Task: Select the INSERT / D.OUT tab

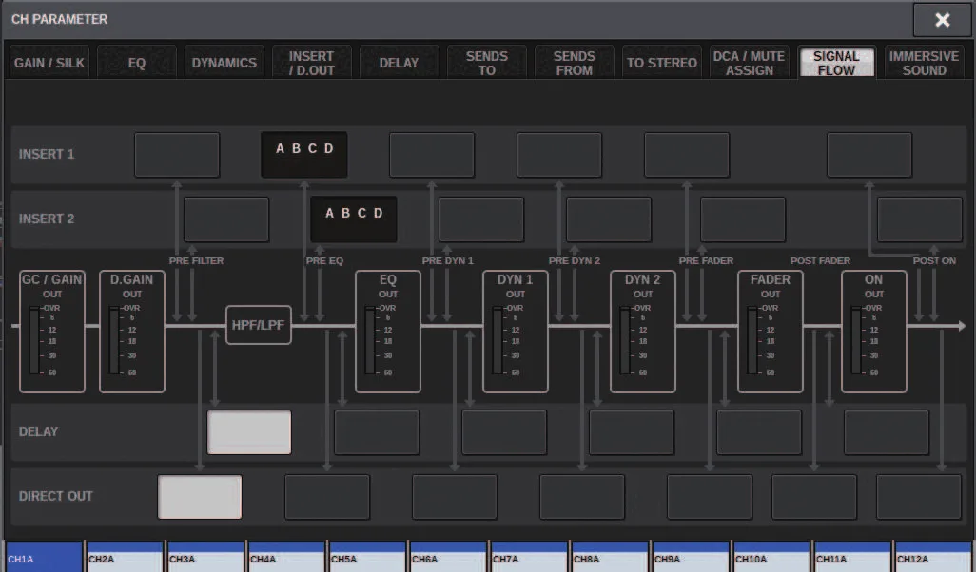Action: coord(311,63)
